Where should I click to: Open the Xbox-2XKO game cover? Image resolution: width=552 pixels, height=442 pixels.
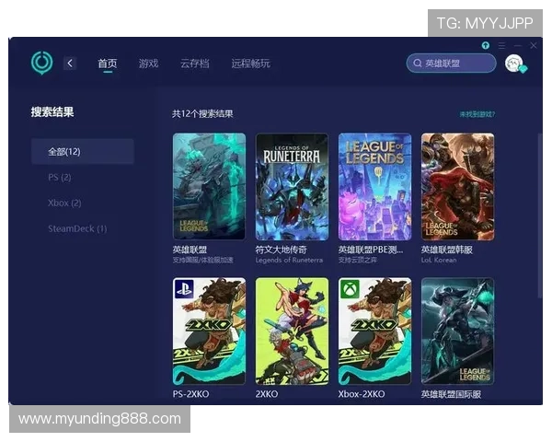374,331
